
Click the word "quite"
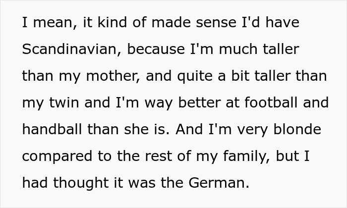[x=195, y=76]
